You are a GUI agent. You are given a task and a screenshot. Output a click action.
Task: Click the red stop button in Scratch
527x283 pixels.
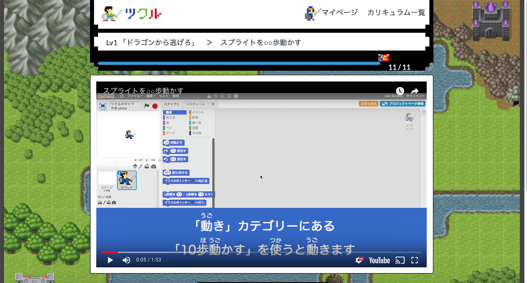(x=155, y=106)
